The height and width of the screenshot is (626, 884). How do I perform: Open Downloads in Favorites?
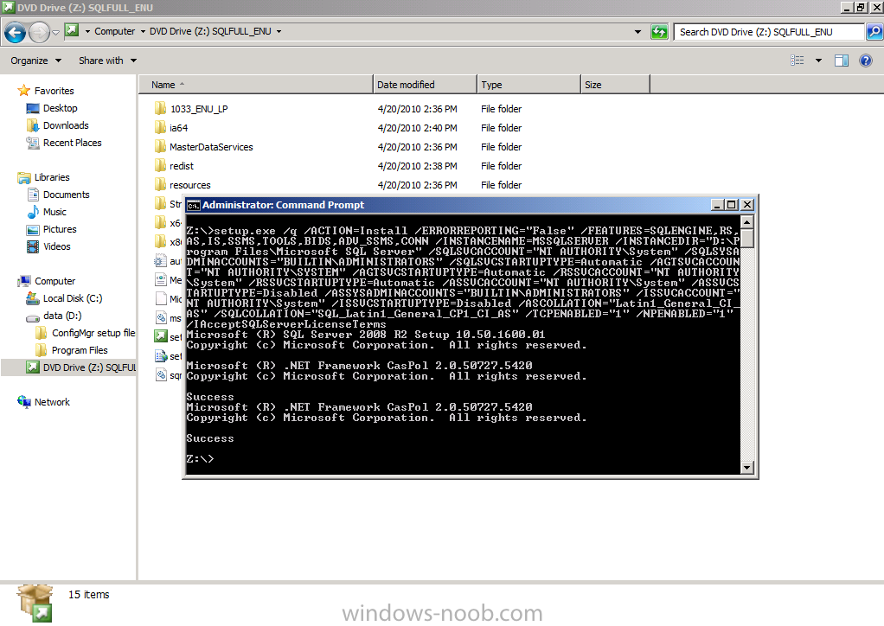(x=66, y=125)
